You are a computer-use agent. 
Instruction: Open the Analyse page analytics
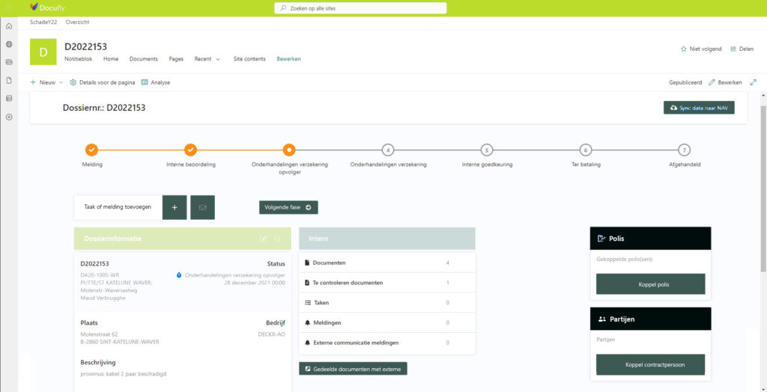pos(156,82)
